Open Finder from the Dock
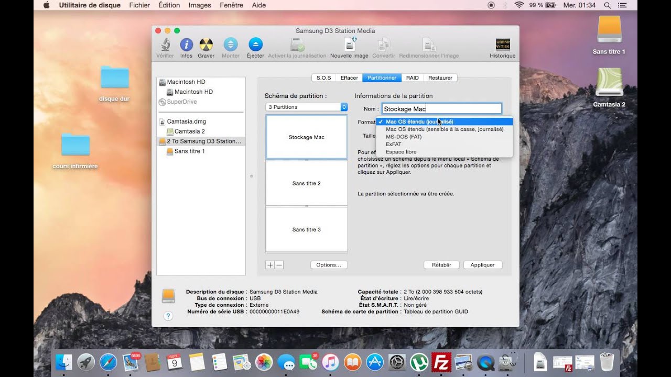Image resolution: width=671 pixels, height=377 pixels. click(x=63, y=362)
